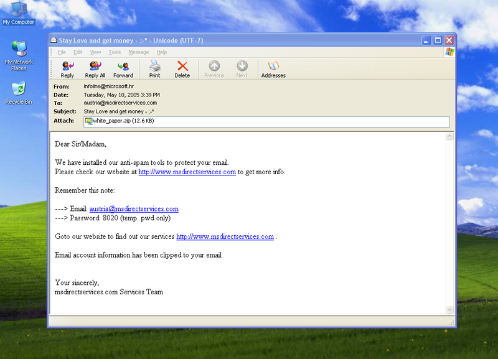Screen dimensions: 498x359
Task: Open the Message menu
Action: 138,52
